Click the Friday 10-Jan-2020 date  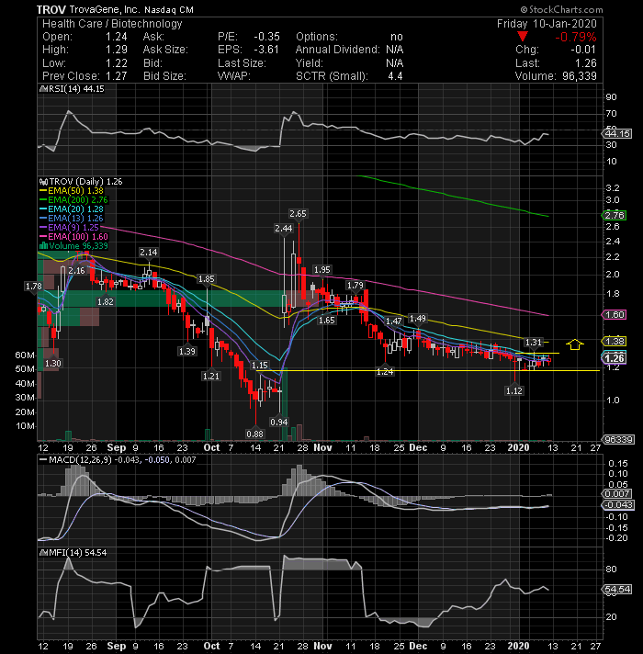[547, 24]
